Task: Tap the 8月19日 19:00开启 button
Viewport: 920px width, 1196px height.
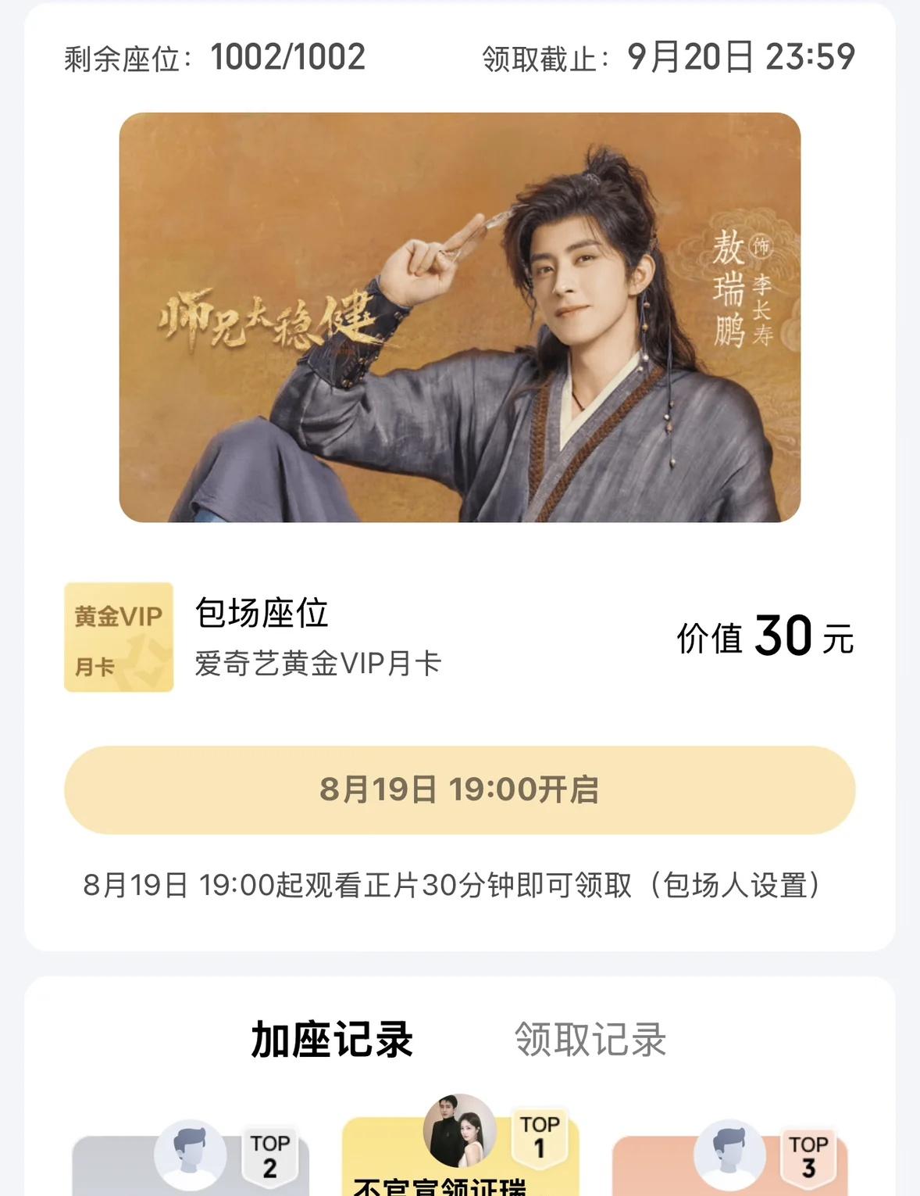Action: (x=460, y=790)
